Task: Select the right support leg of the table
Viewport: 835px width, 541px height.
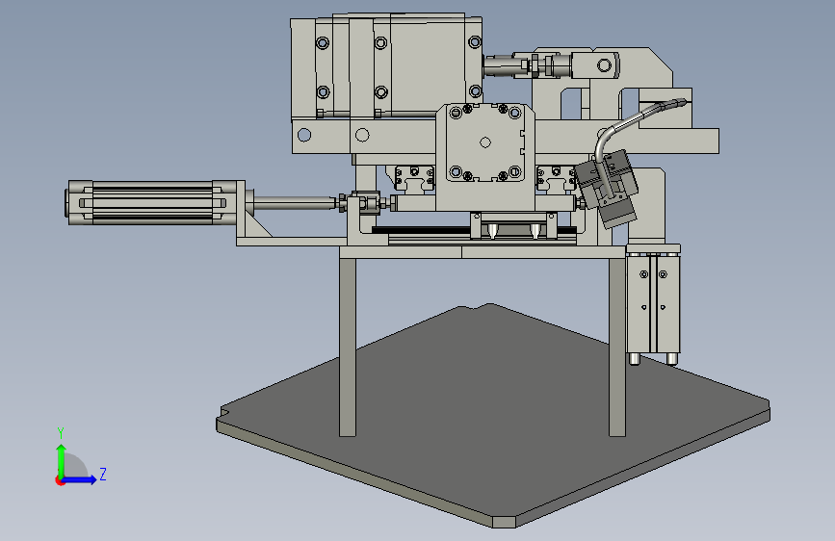Action: pos(616,348)
